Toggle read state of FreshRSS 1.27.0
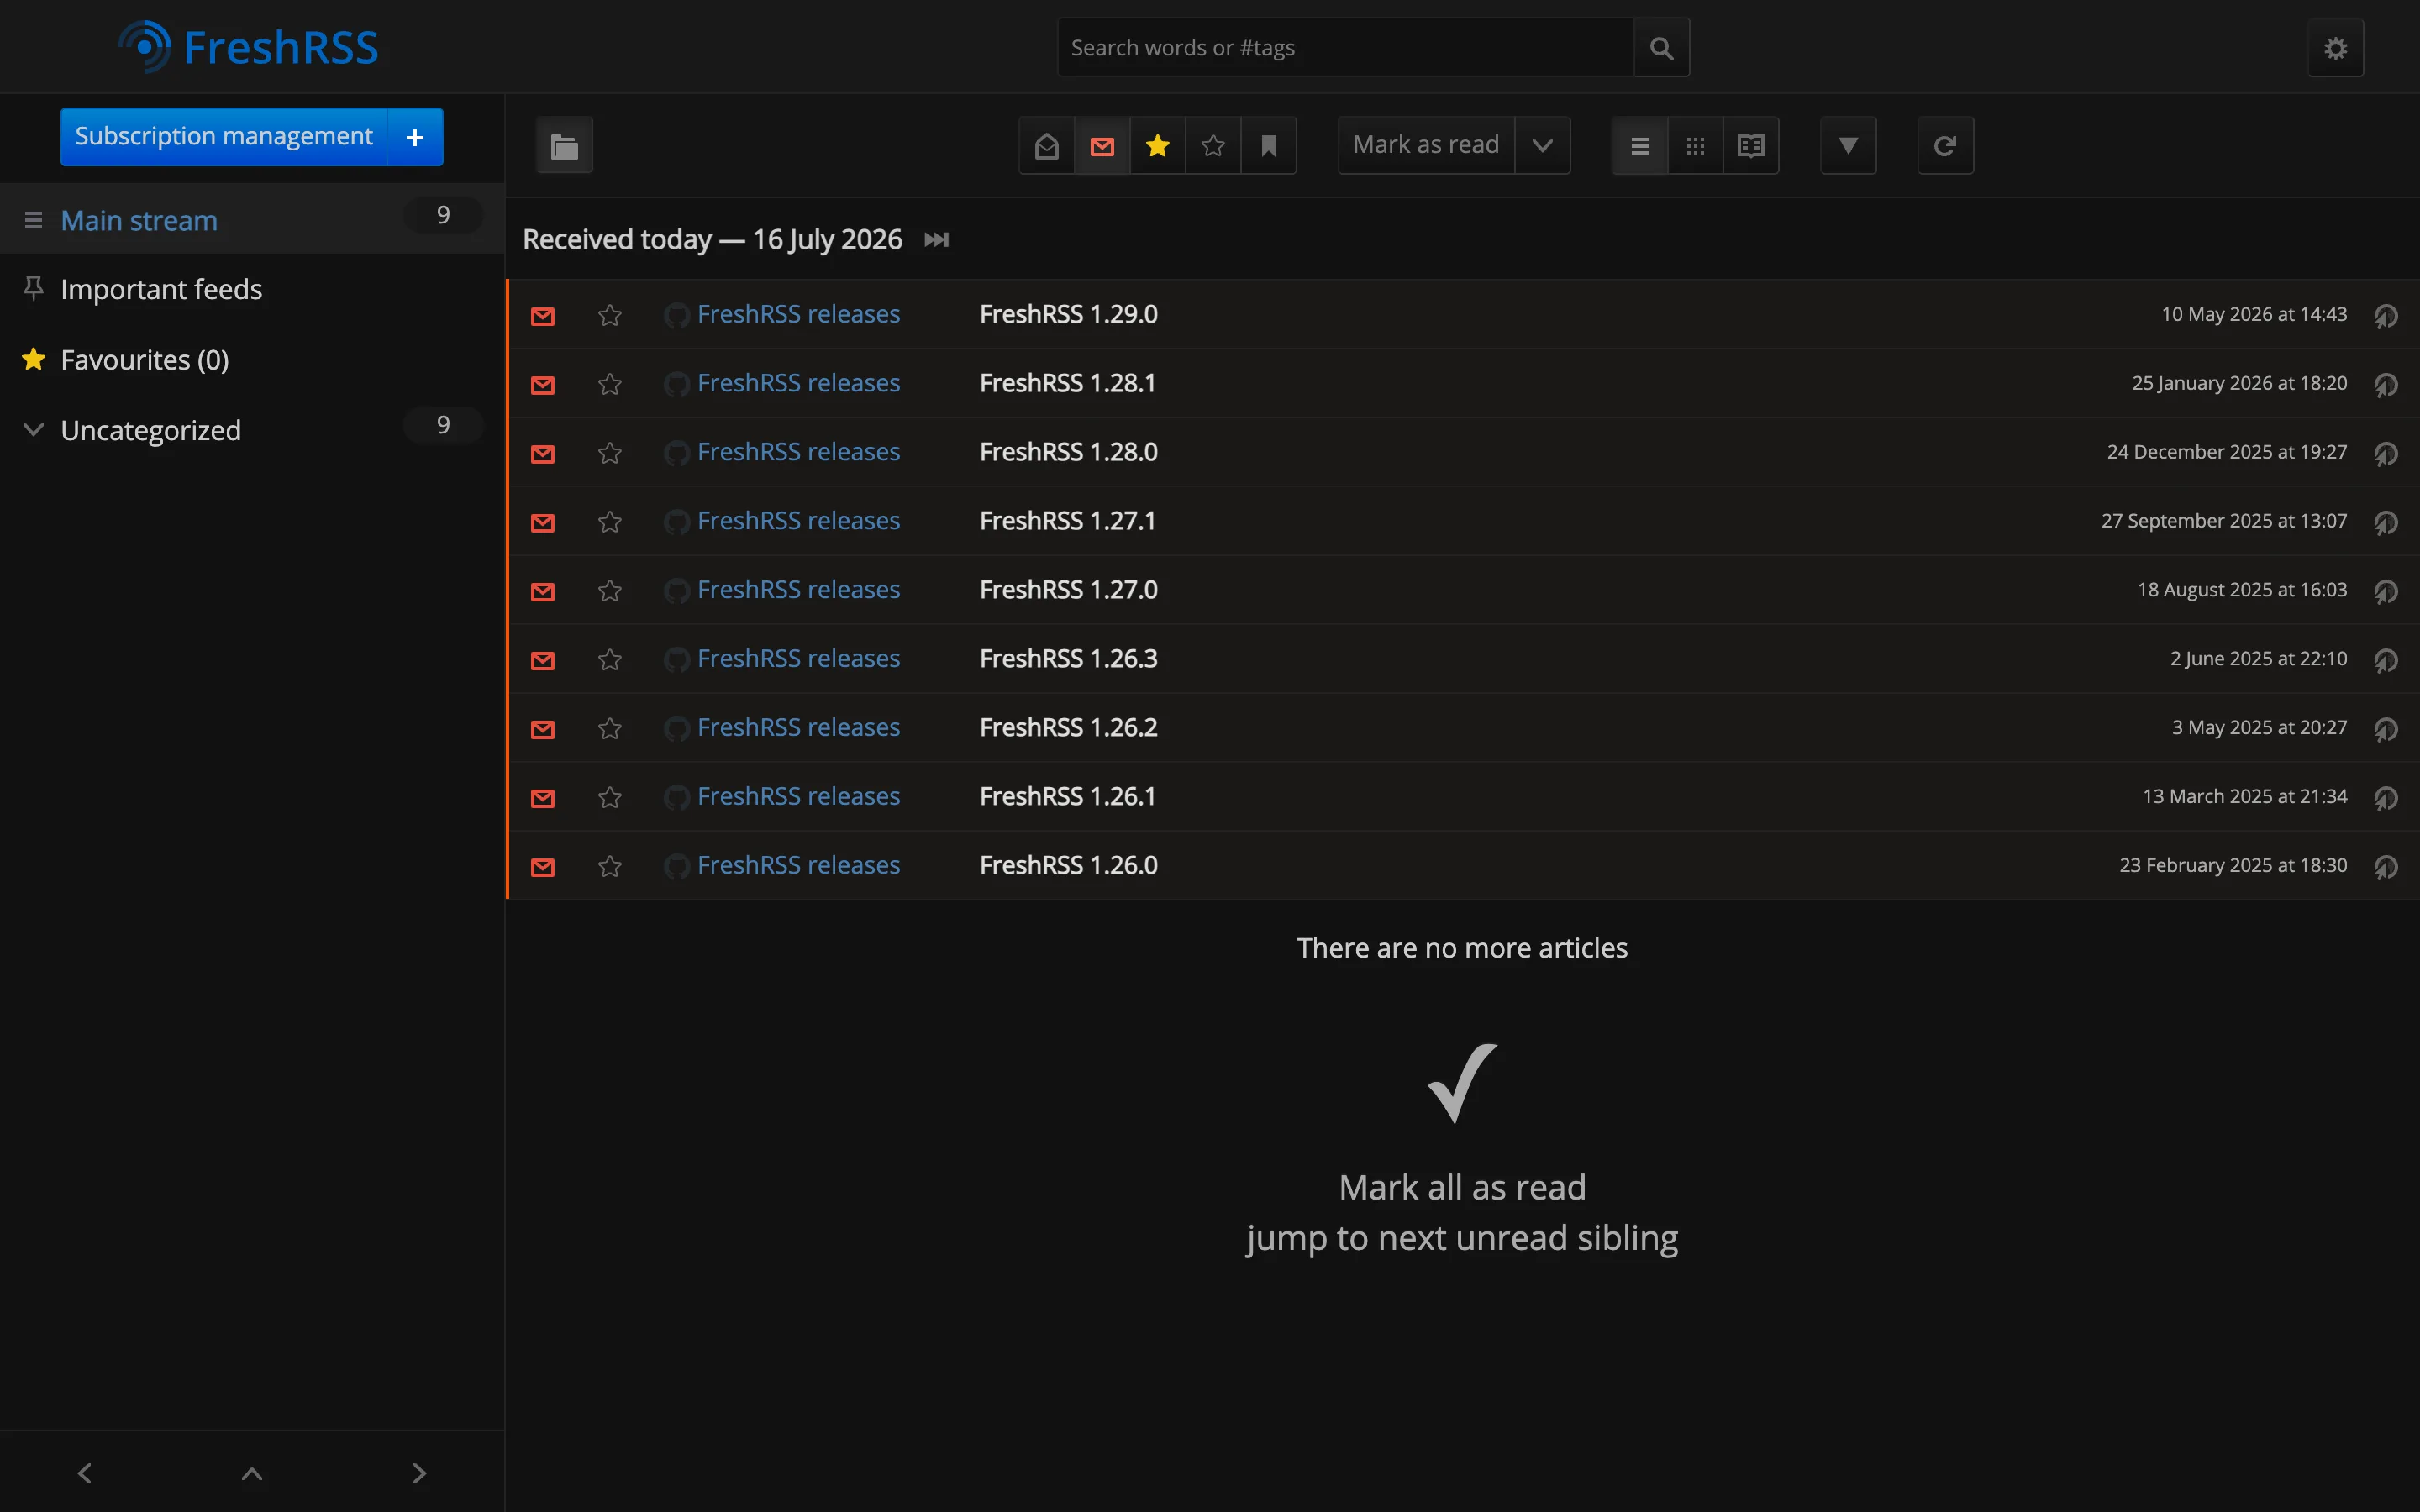The width and height of the screenshot is (2420, 1512). click(542, 591)
